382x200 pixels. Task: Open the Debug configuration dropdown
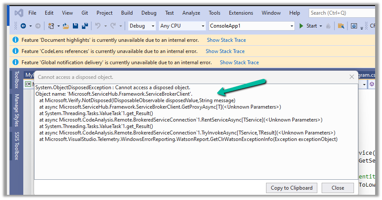pos(142,26)
